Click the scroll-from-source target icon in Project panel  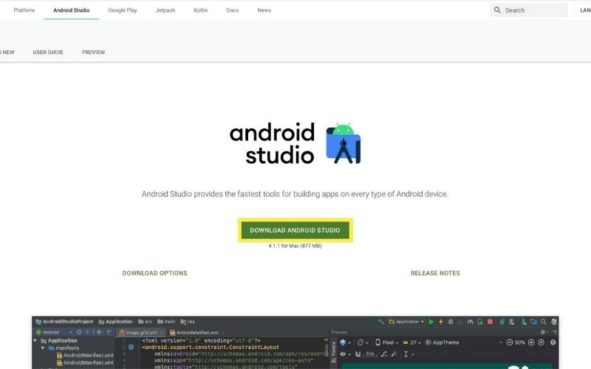click(x=79, y=332)
